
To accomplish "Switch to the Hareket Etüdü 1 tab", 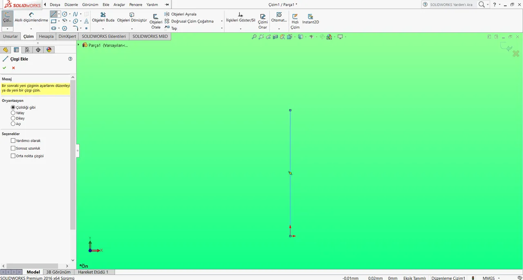I will click(93, 272).
